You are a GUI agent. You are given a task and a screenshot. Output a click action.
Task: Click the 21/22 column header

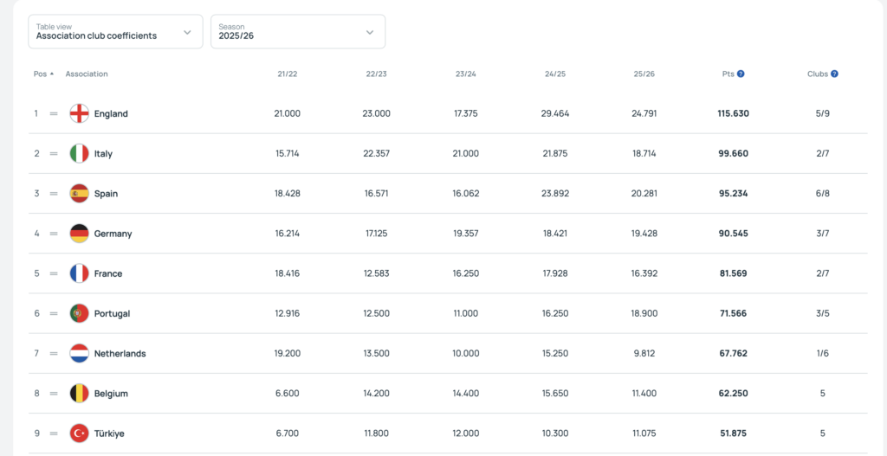(287, 74)
